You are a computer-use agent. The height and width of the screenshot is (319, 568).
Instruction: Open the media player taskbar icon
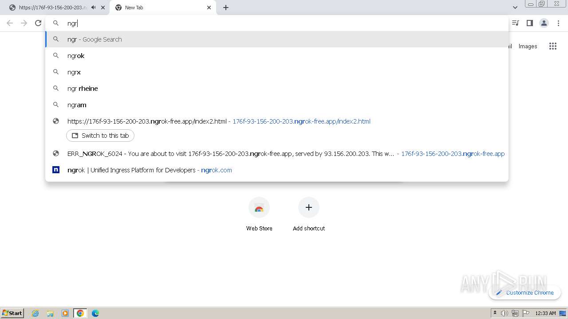pos(65,313)
